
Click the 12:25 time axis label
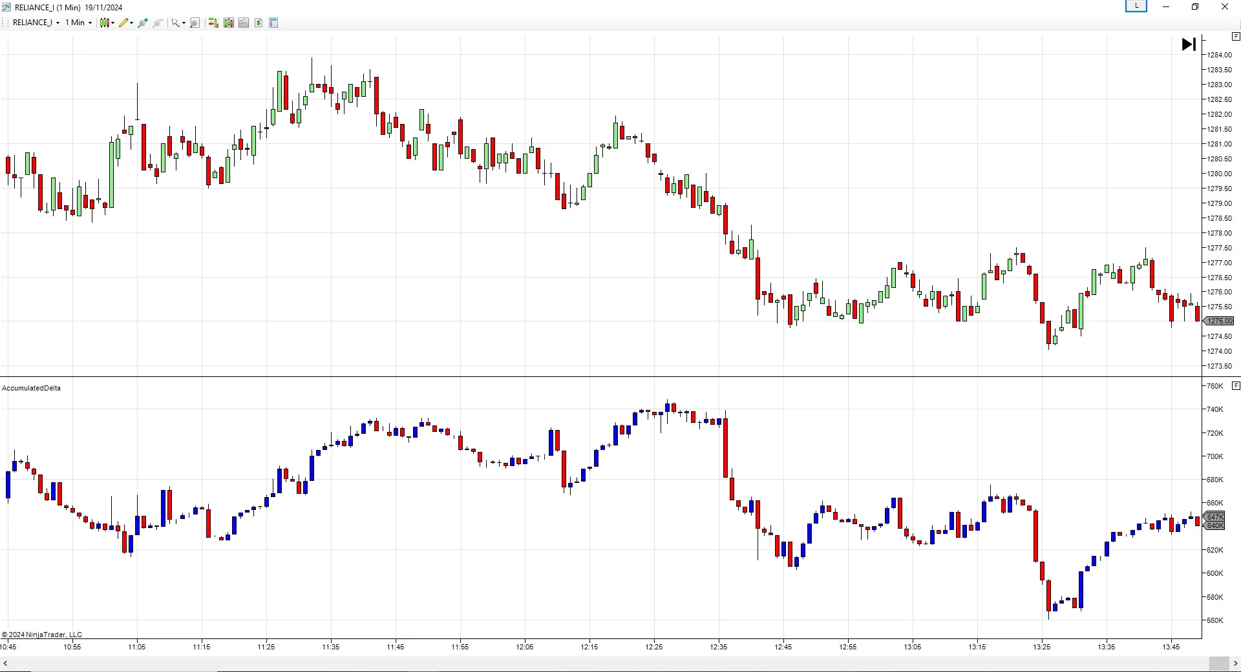[x=653, y=646]
